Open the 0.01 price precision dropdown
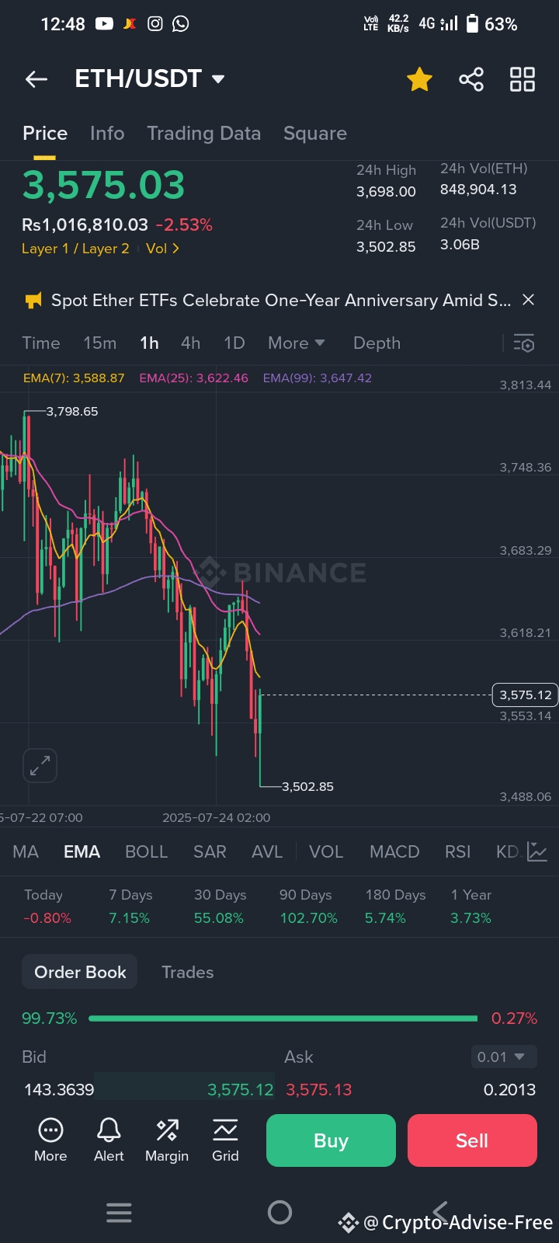559x1243 pixels. [x=504, y=1057]
